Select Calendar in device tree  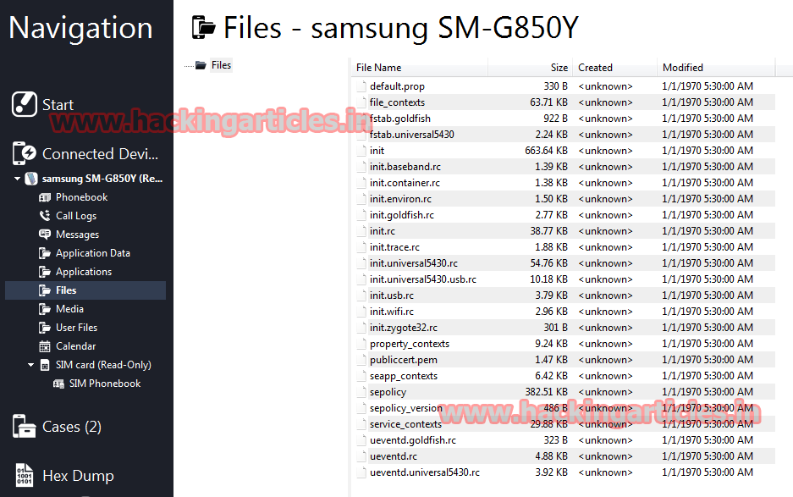(x=76, y=346)
